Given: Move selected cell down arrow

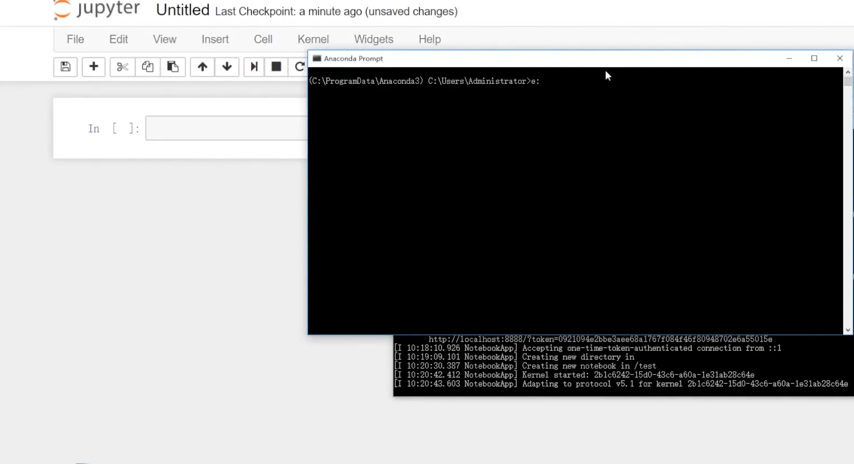Looking at the screenshot, I should coord(227,67).
